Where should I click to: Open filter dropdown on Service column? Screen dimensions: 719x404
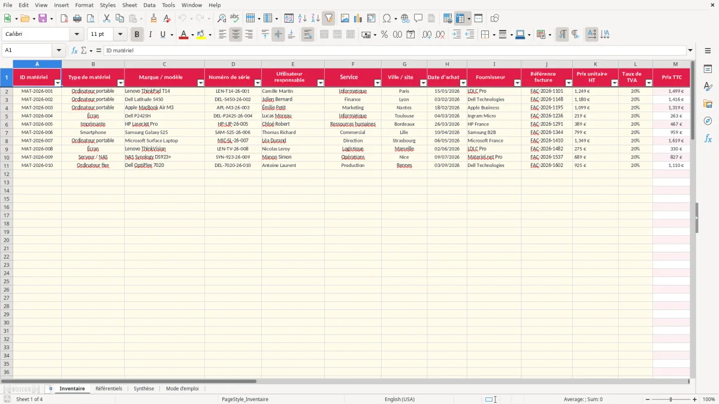pos(377,83)
